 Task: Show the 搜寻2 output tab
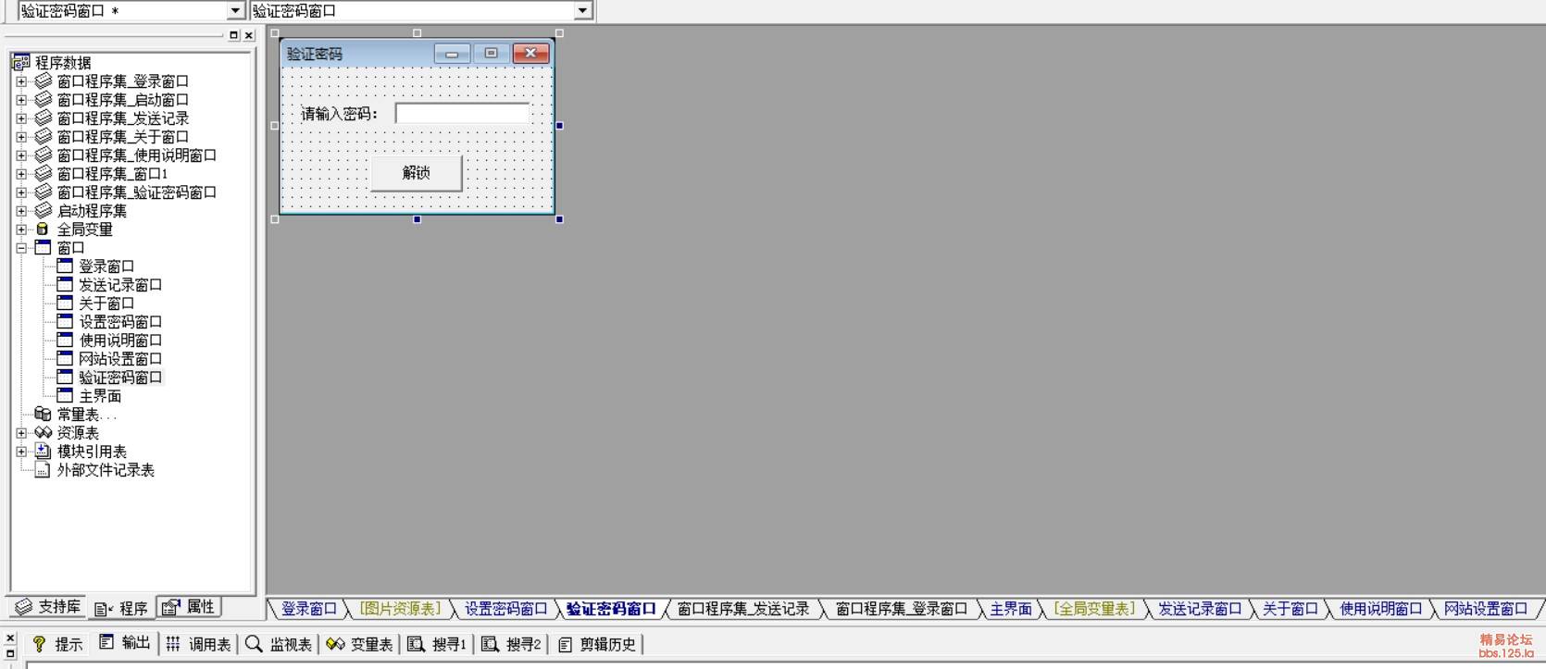511,644
